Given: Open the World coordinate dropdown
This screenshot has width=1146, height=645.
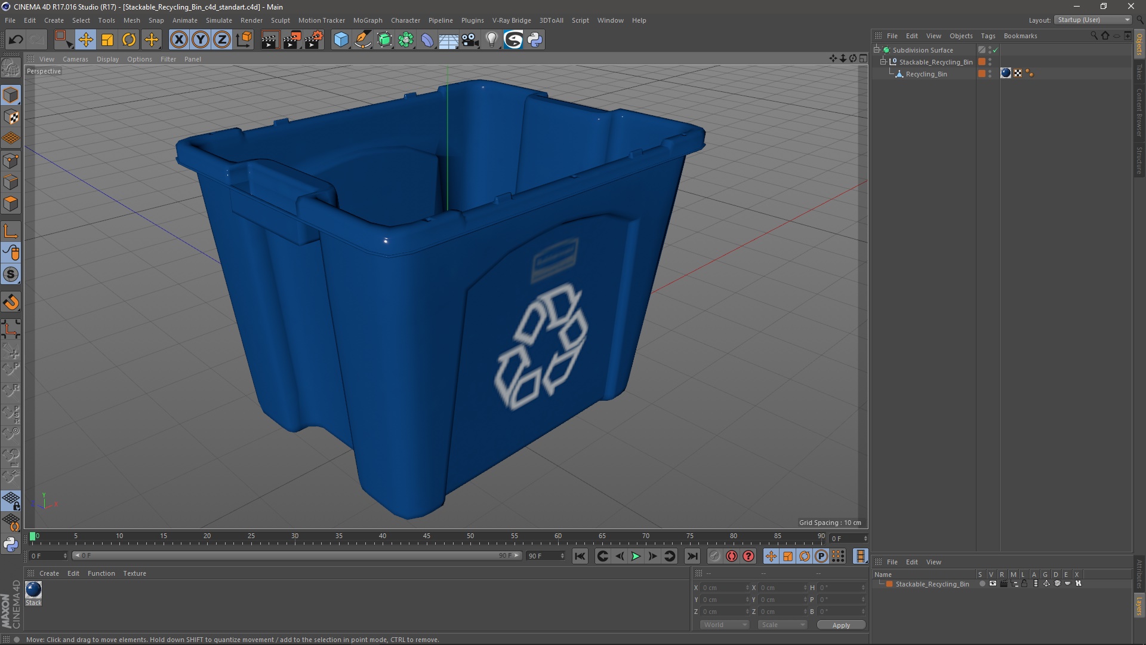Looking at the screenshot, I should (725, 625).
